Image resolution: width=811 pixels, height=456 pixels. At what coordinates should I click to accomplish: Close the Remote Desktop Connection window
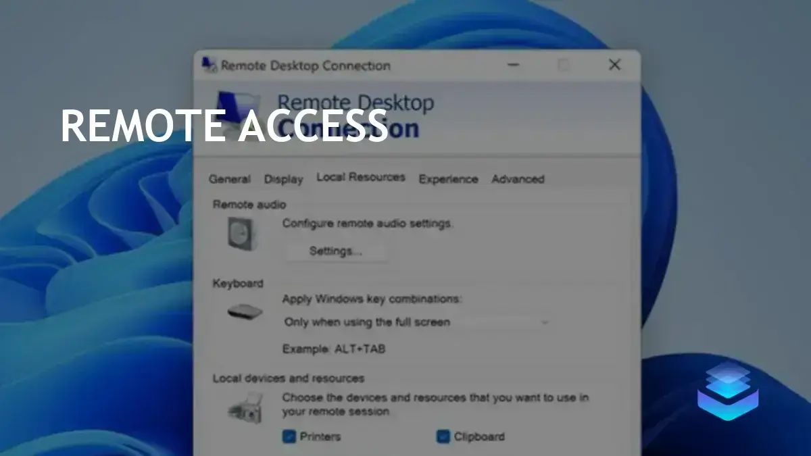point(614,65)
